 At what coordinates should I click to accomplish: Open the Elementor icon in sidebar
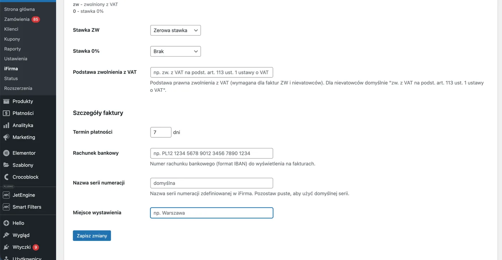coord(6,153)
